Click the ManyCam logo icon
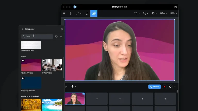Image resolution: width=198 pixels, height=111 pixels. pos(75,7)
